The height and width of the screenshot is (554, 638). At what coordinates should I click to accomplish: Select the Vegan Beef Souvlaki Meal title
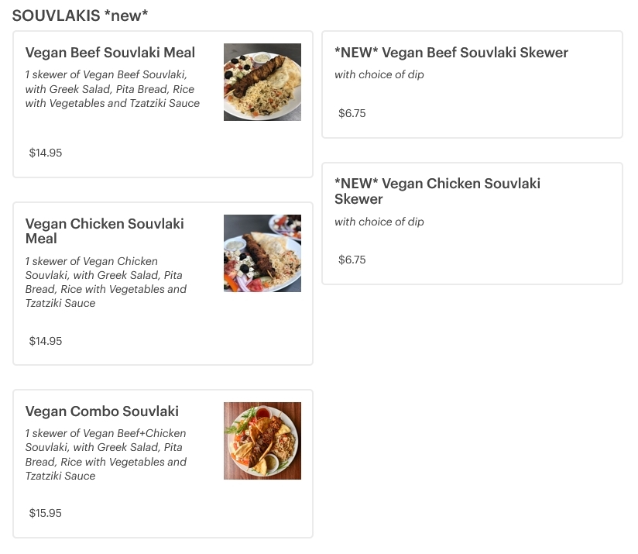coord(110,53)
